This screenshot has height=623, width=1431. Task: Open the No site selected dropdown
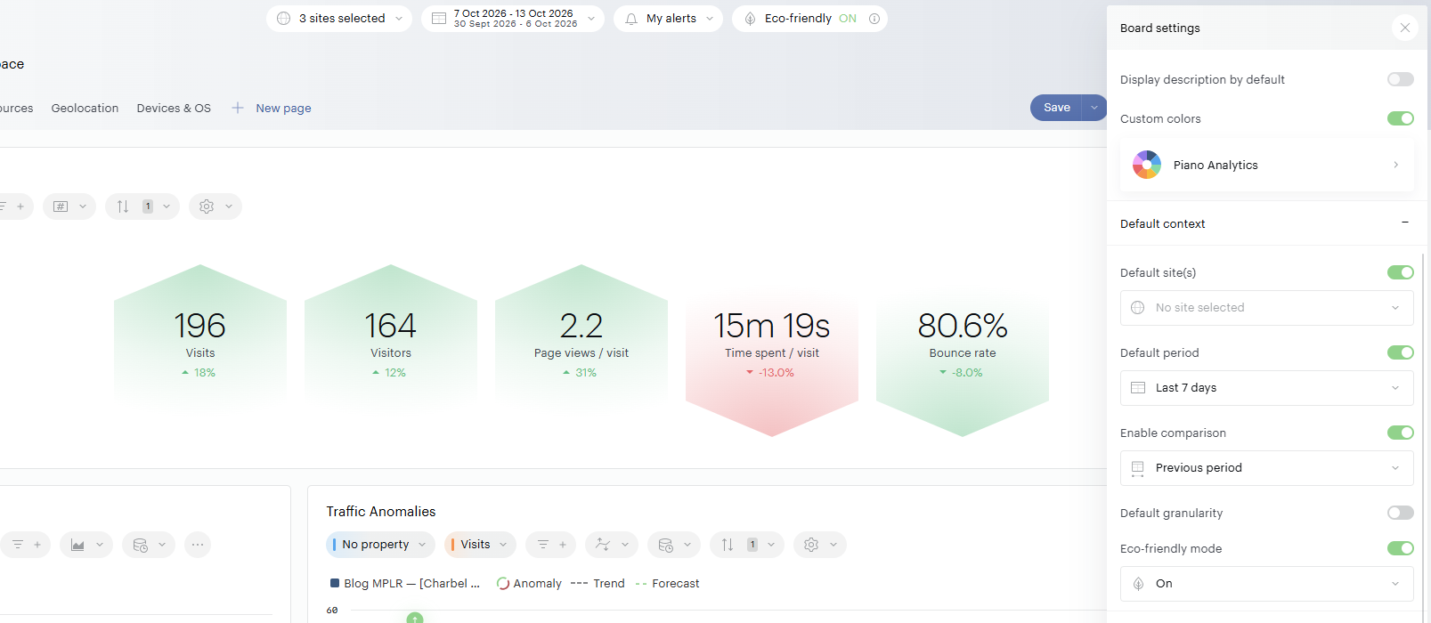(x=1266, y=308)
